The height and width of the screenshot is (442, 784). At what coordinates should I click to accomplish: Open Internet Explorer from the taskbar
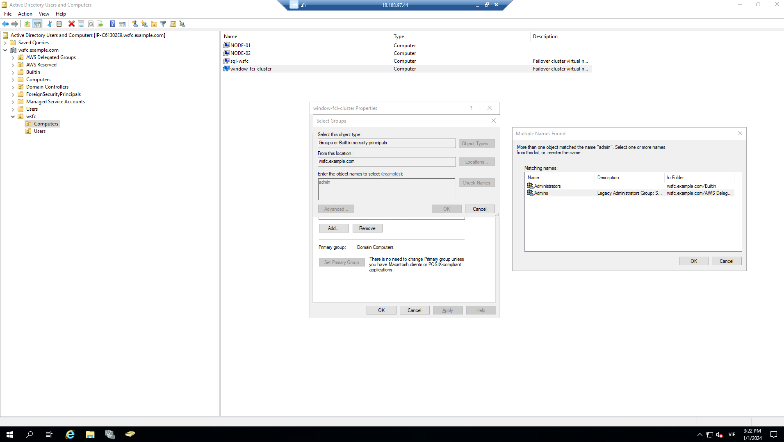70,434
